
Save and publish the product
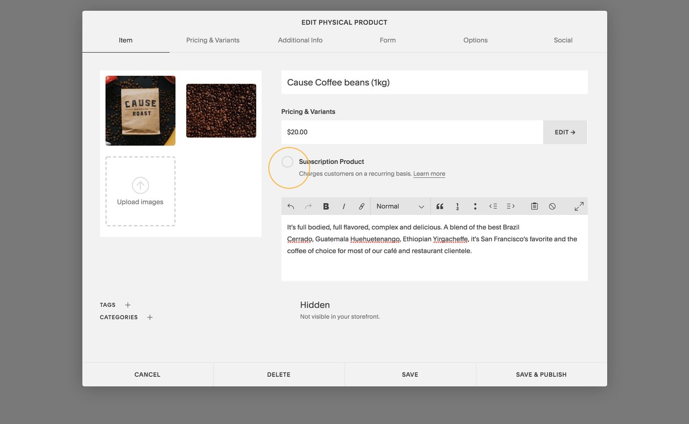click(540, 374)
